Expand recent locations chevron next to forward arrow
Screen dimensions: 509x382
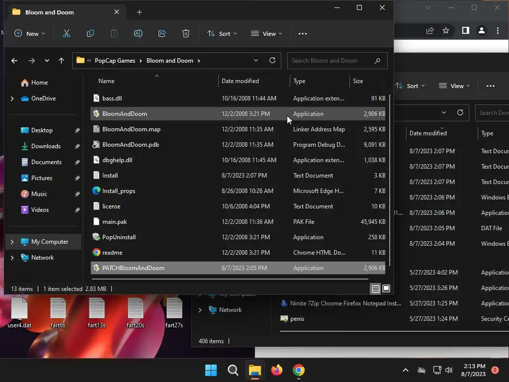[x=47, y=61]
